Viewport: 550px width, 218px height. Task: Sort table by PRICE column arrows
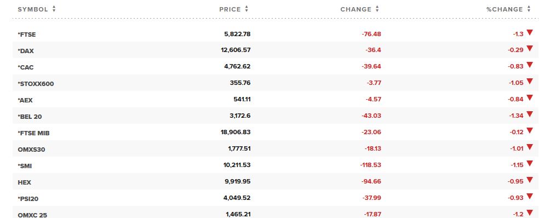click(247, 9)
